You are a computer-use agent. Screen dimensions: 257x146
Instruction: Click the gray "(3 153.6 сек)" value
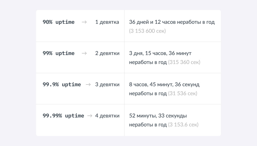[x=183, y=125]
